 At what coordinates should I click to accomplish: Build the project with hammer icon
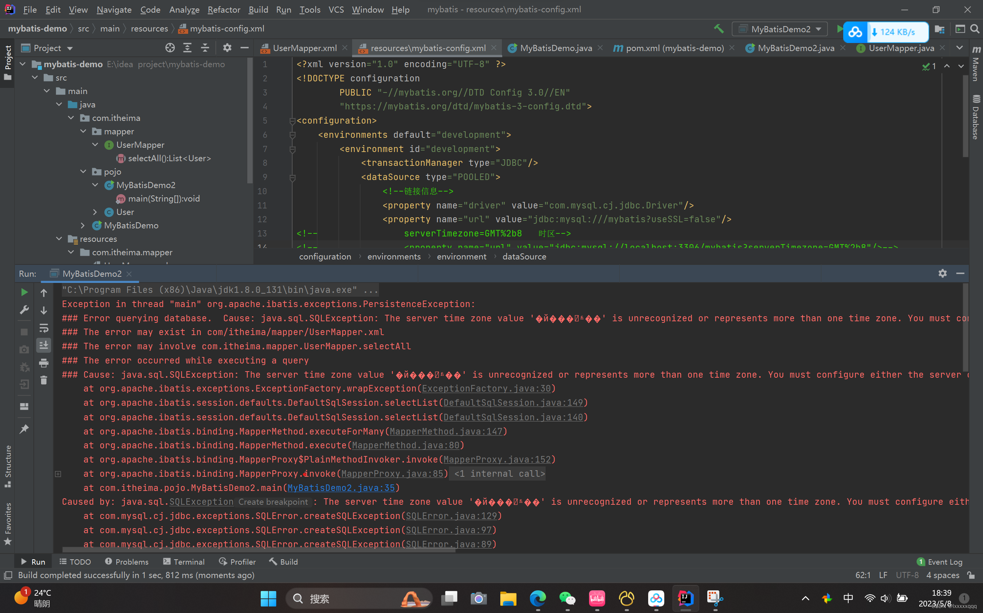(719, 29)
